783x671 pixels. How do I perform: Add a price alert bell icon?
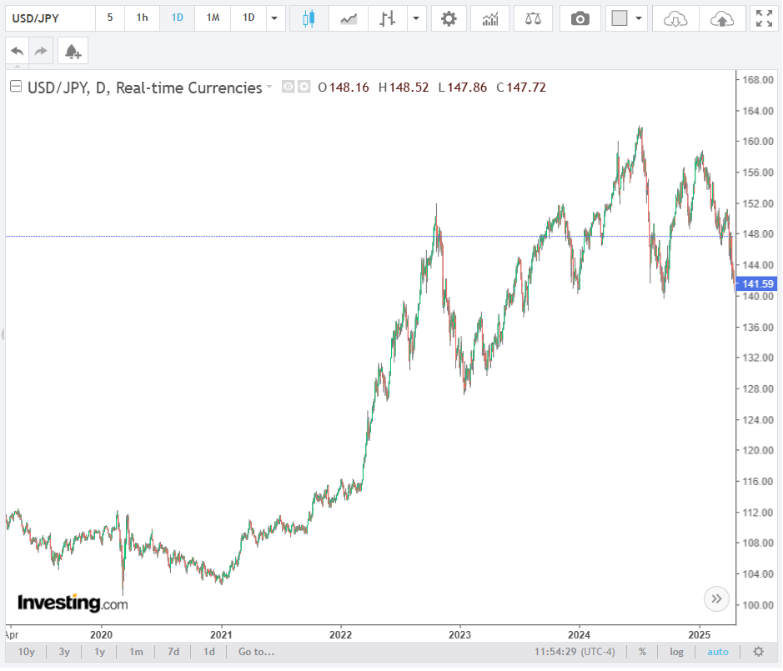73,51
